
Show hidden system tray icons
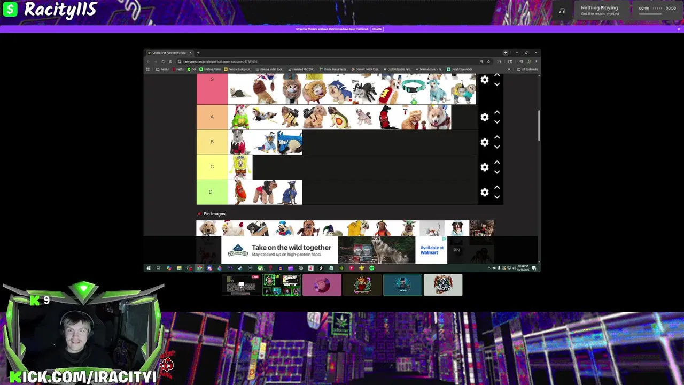coord(489,268)
